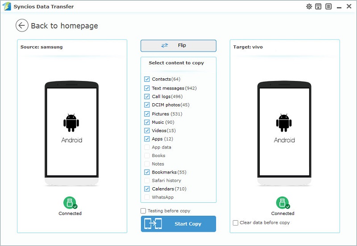The image size is (357, 246).
Task: Click the title bar icon beside the gear
Action: pyautogui.click(x=318, y=6)
